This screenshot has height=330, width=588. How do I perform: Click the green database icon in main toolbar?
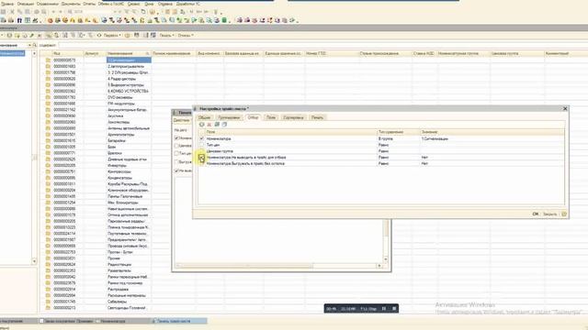click(224, 20)
